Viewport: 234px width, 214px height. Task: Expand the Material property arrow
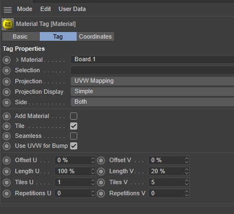(17, 60)
